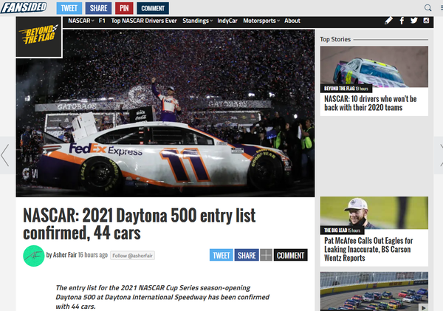Click the italic entry list summary text

162,297
